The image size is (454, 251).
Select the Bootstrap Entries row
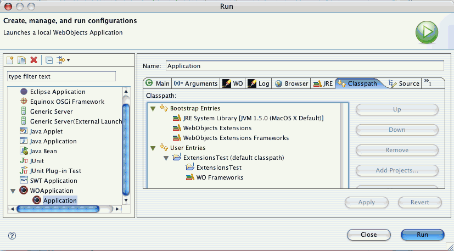pyautogui.click(x=190, y=108)
